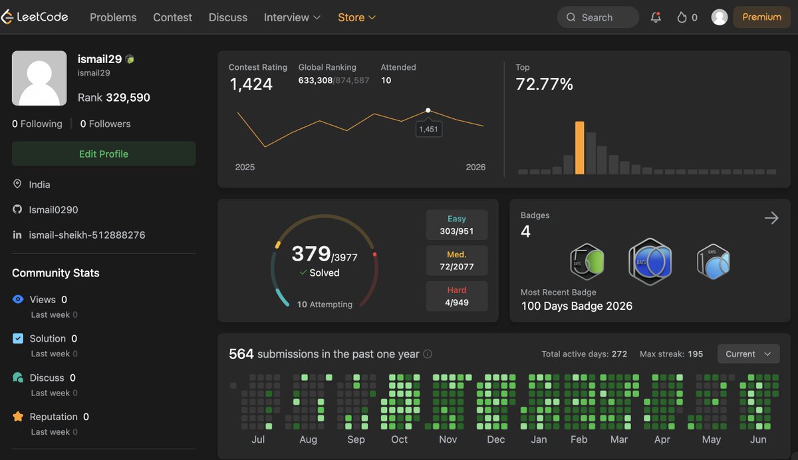
Task: Select the Hard 4/949 box
Action: (x=457, y=296)
